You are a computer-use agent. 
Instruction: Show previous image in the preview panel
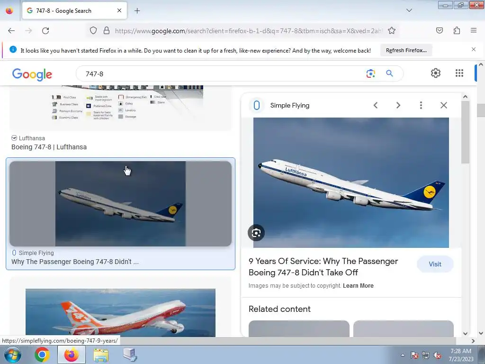point(376,105)
